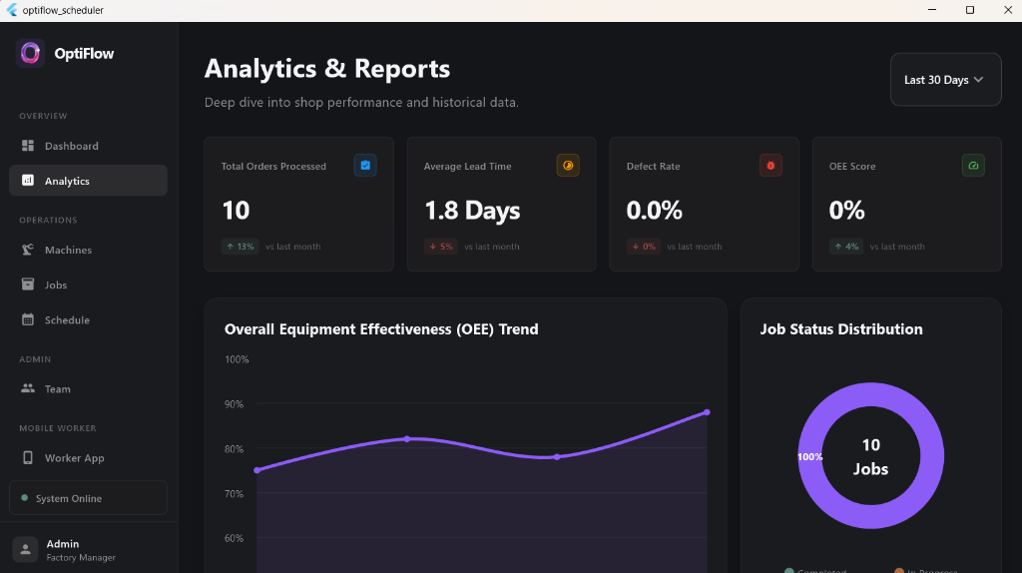Image resolution: width=1022 pixels, height=573 pixels.
Task: Click the Jobs archive box icon
Action: 27,285
